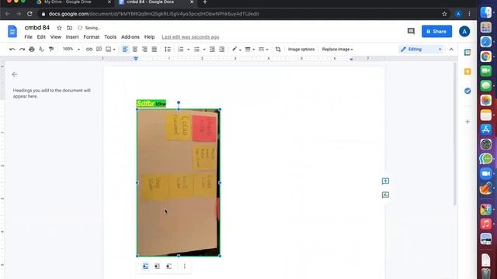This screenshot has width=497, height=279.
Task: Open the Insert menu
Action: (x=72, y=37)
